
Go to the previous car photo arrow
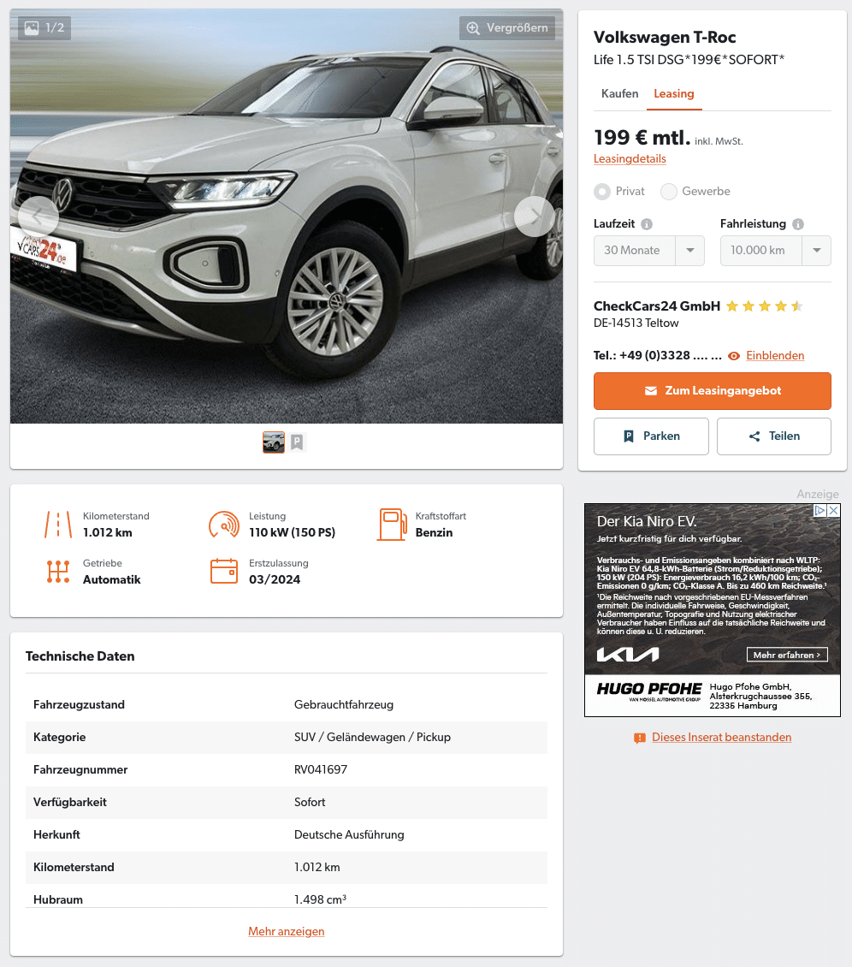[x=38, y=217]
